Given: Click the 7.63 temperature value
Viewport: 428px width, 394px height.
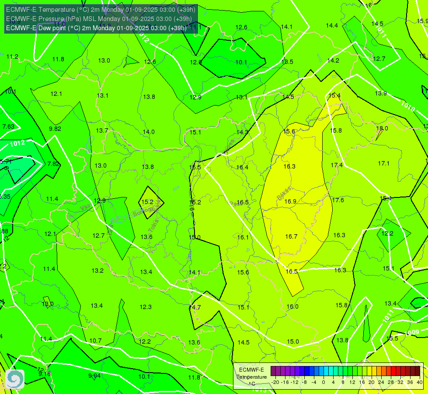Looking at the screenshot, I should (x=8, y=127).
